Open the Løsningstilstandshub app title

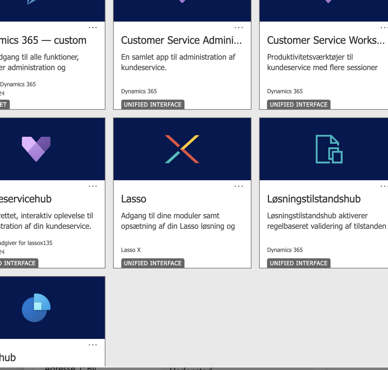[x=314, y=199]
